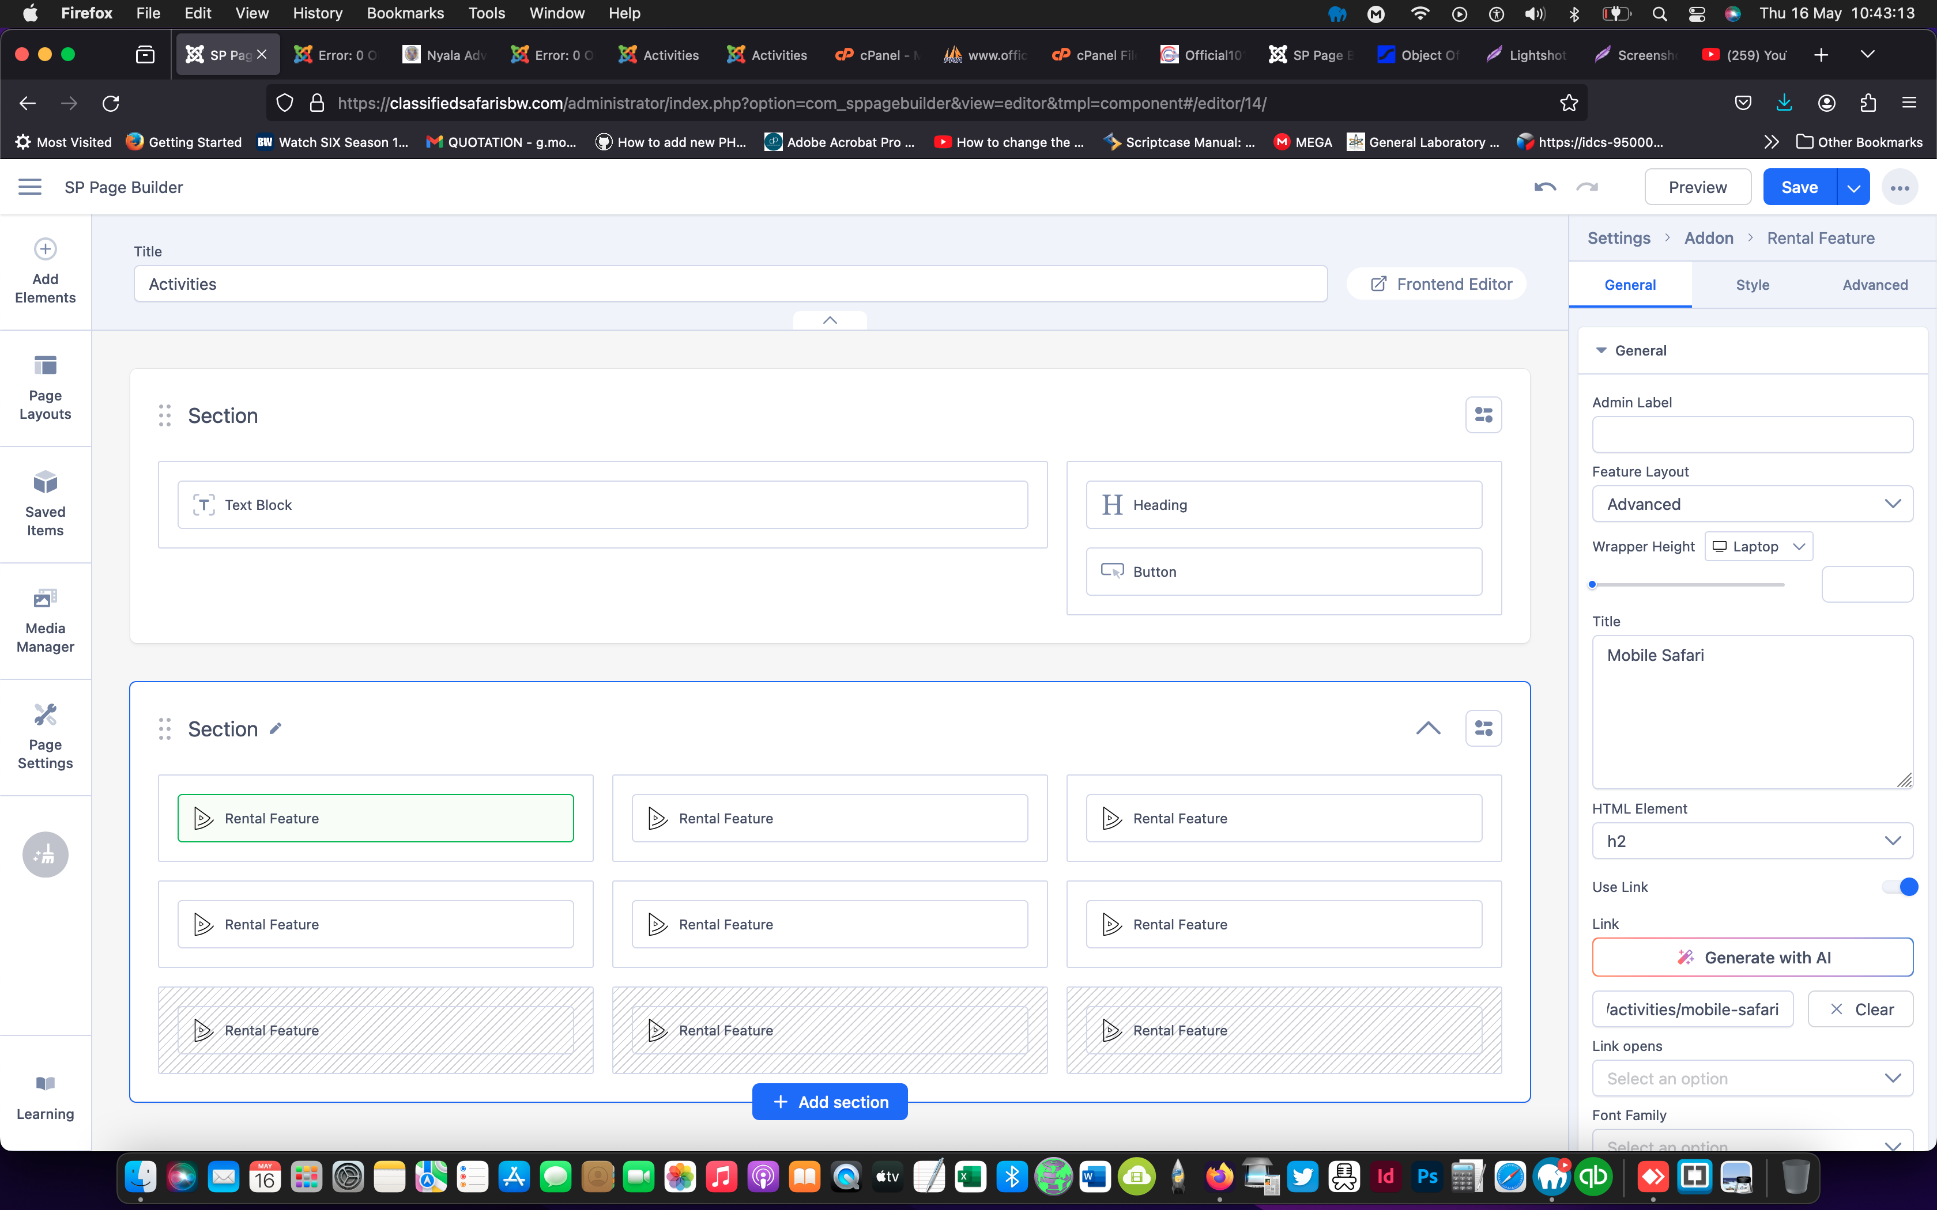Open the Add Elements panel
The image size is (1937, 1210).
point(45,271)
